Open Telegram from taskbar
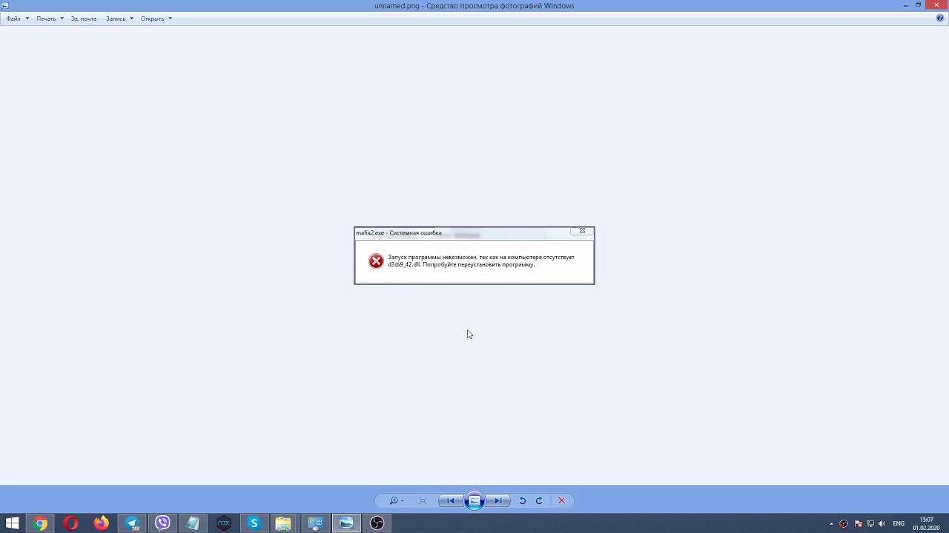949x533 pixels. [132, 523]
